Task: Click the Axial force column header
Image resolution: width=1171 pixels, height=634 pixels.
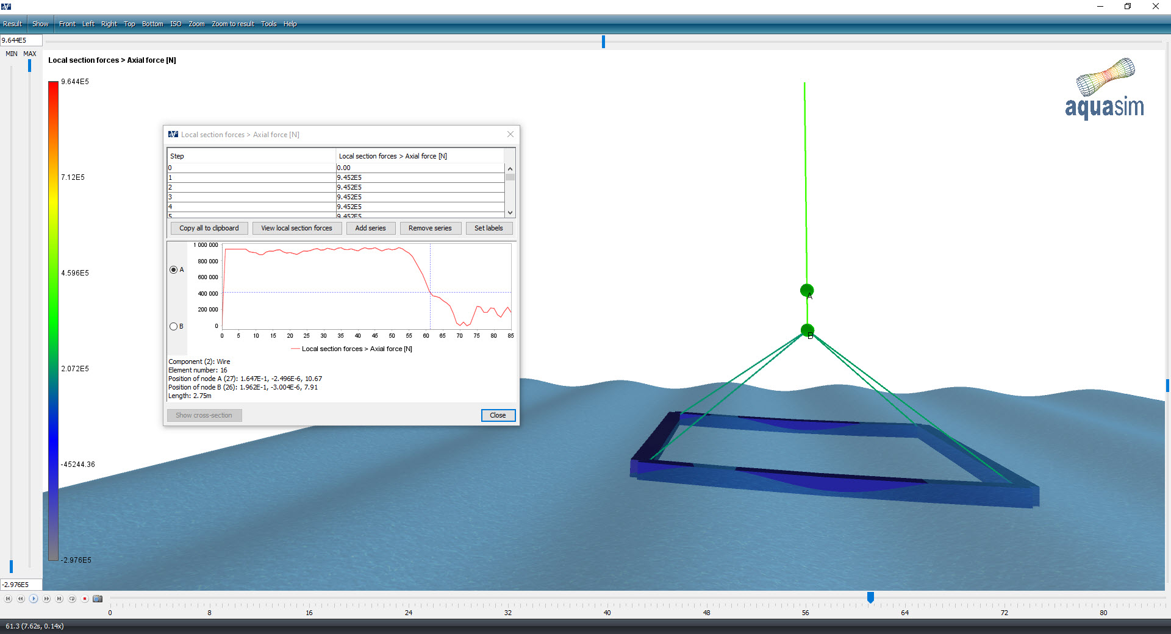Action: click(x=420, y=156)
